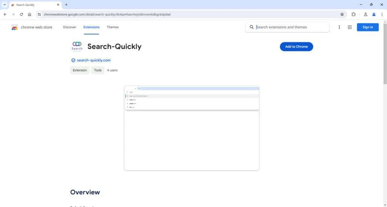Open the tab search dropdown arrow

pos(5,5)
